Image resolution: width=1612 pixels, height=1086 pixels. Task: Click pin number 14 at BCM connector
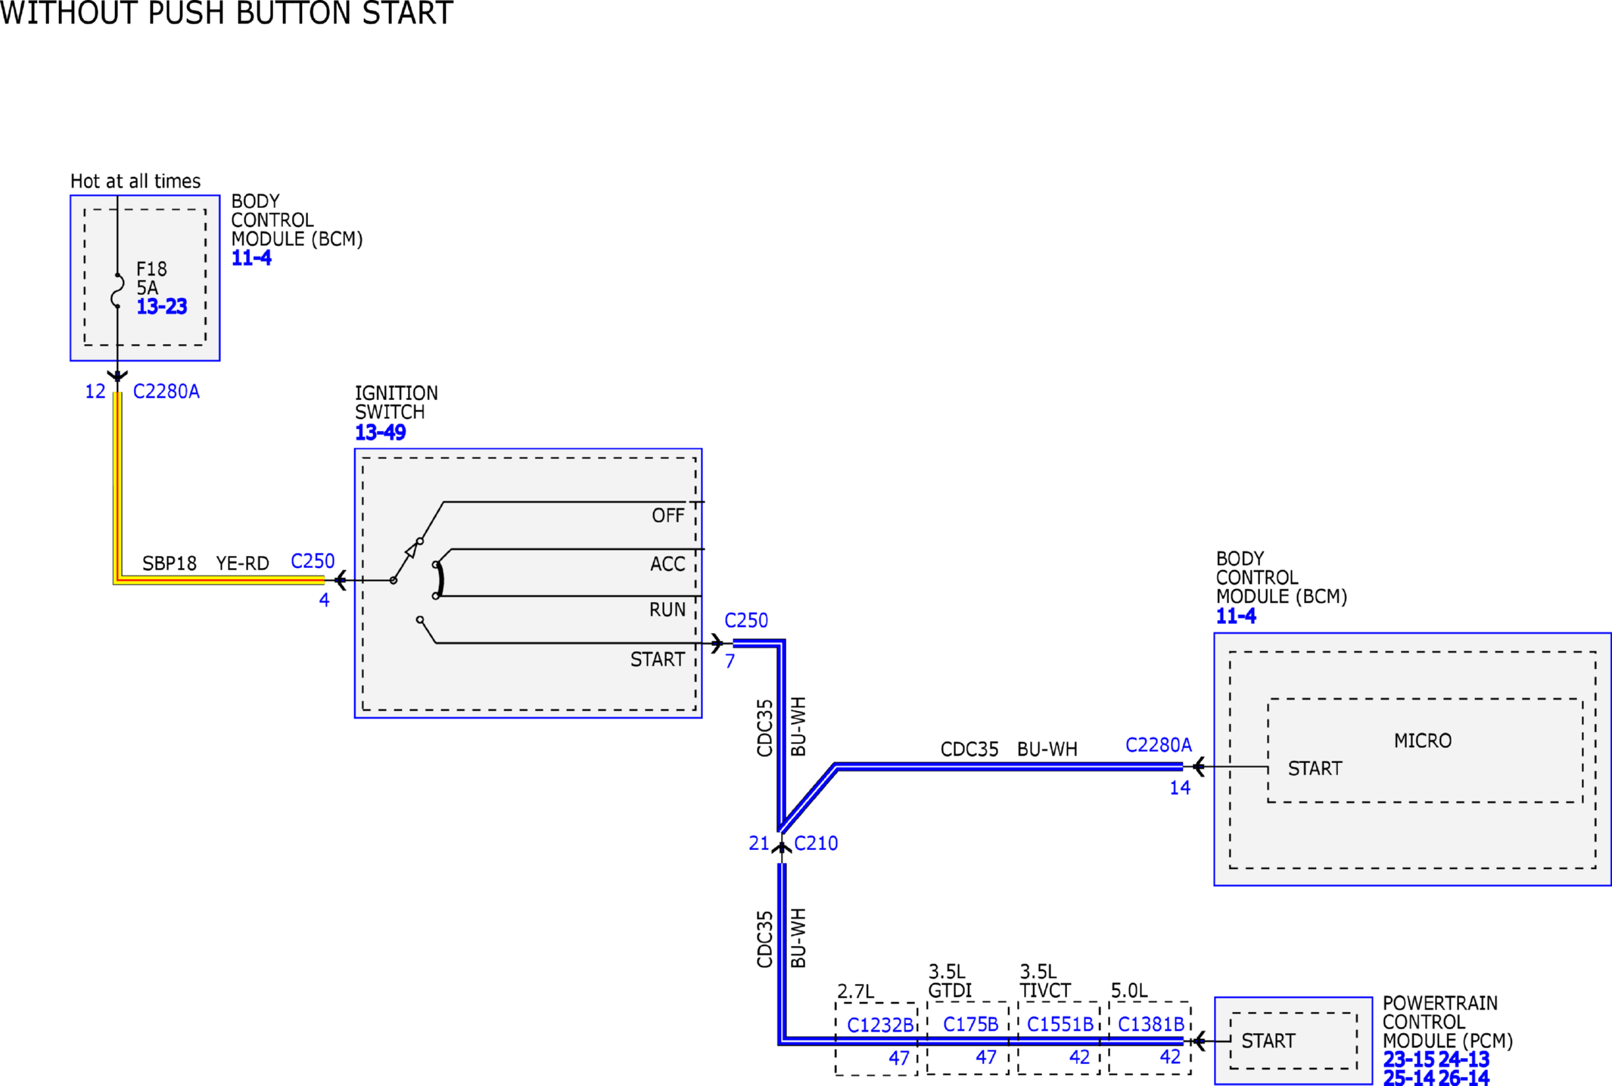coord(1180,788)
